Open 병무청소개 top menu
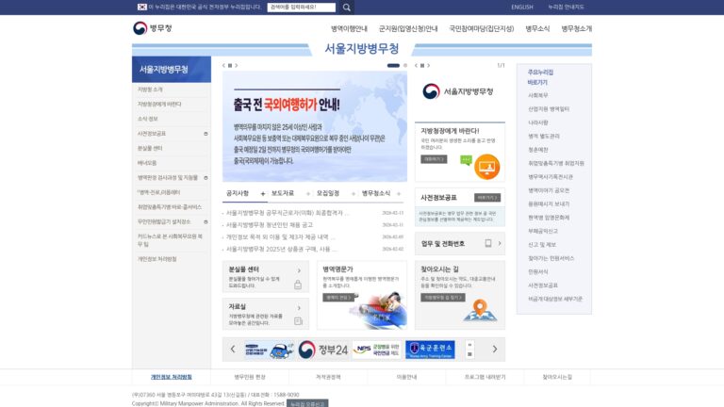 tap(576, 28)
